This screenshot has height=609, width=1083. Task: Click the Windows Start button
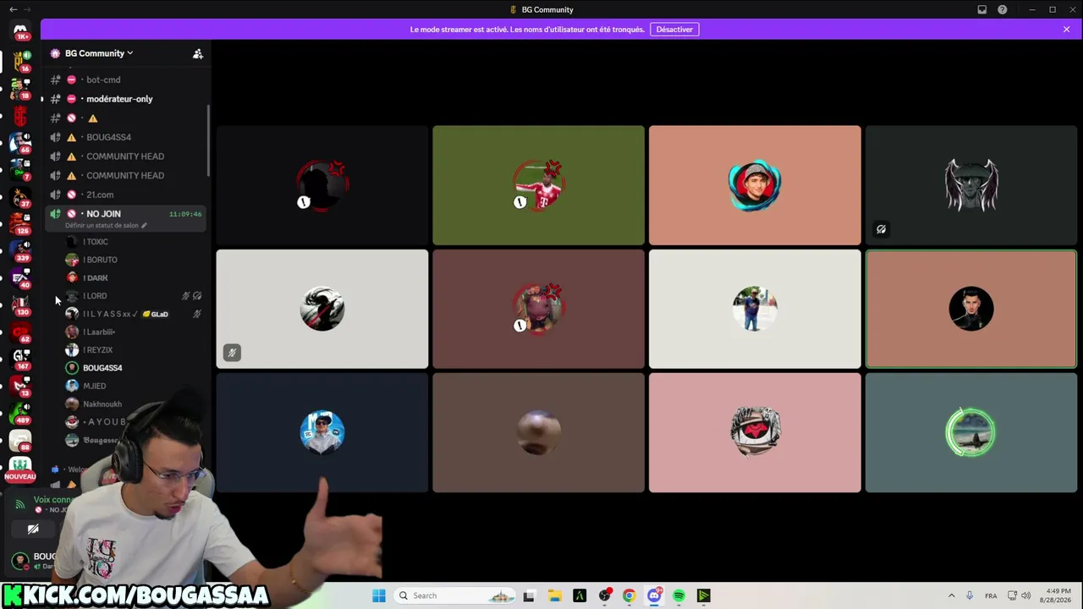coord(378,595)
